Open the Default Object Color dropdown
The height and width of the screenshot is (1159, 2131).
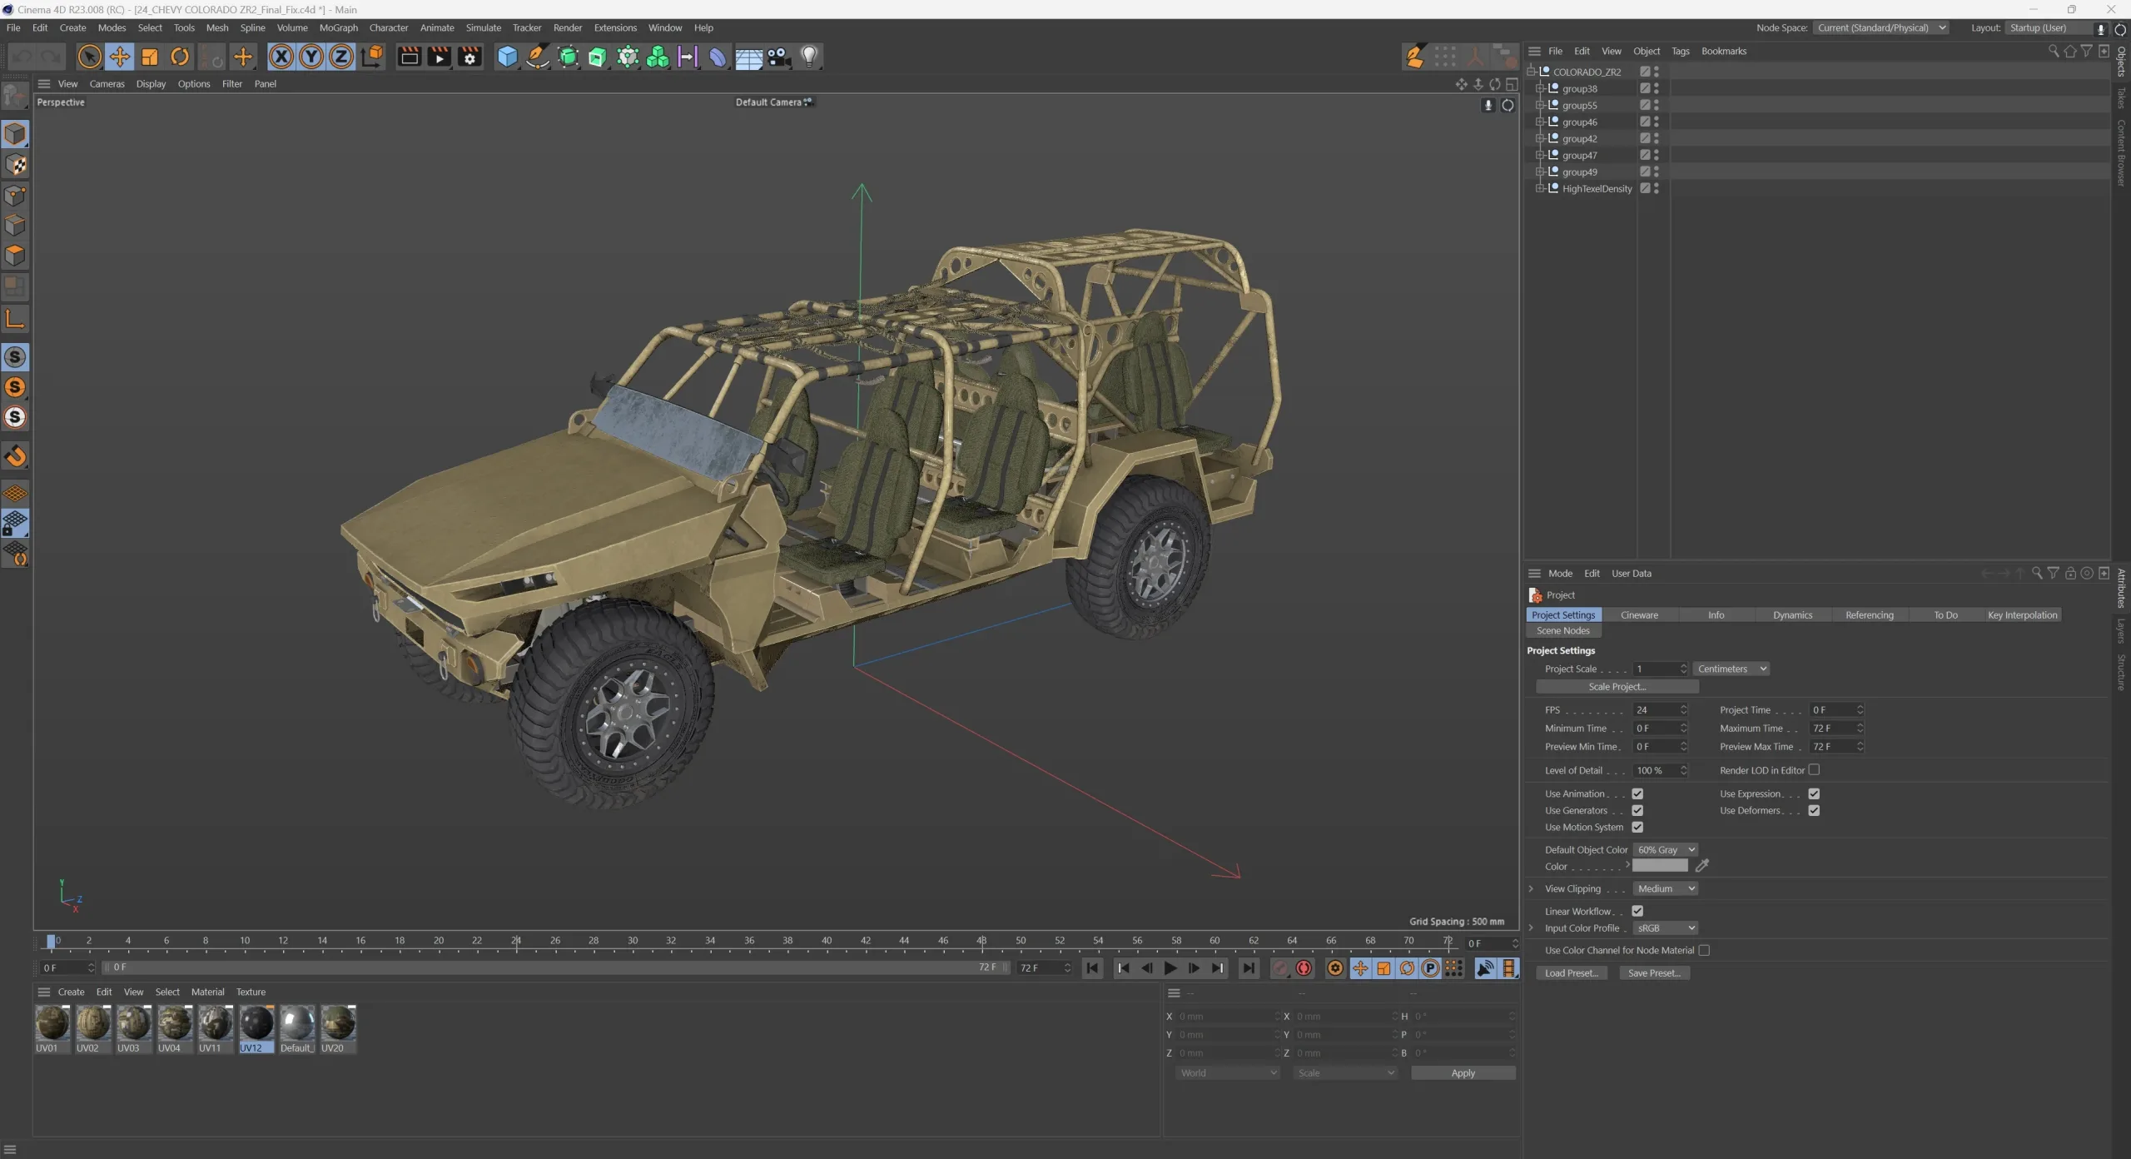click(x=1664, y=849)
